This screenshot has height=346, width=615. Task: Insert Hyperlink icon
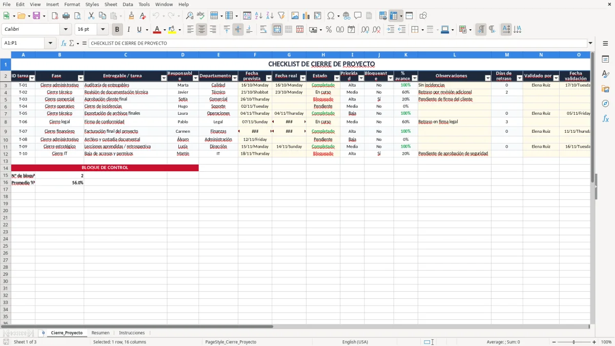(x=346, y=16)
